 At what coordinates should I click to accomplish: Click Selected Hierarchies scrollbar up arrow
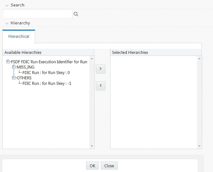(x=199, y=59)
